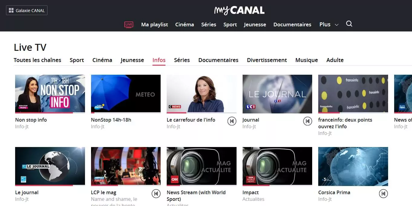Play the CNN News Stream thumbnail

[201, 166]
